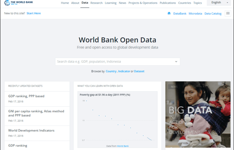Browse by Dataset link
Screen dimensions: 234x150
click(139, 71)
